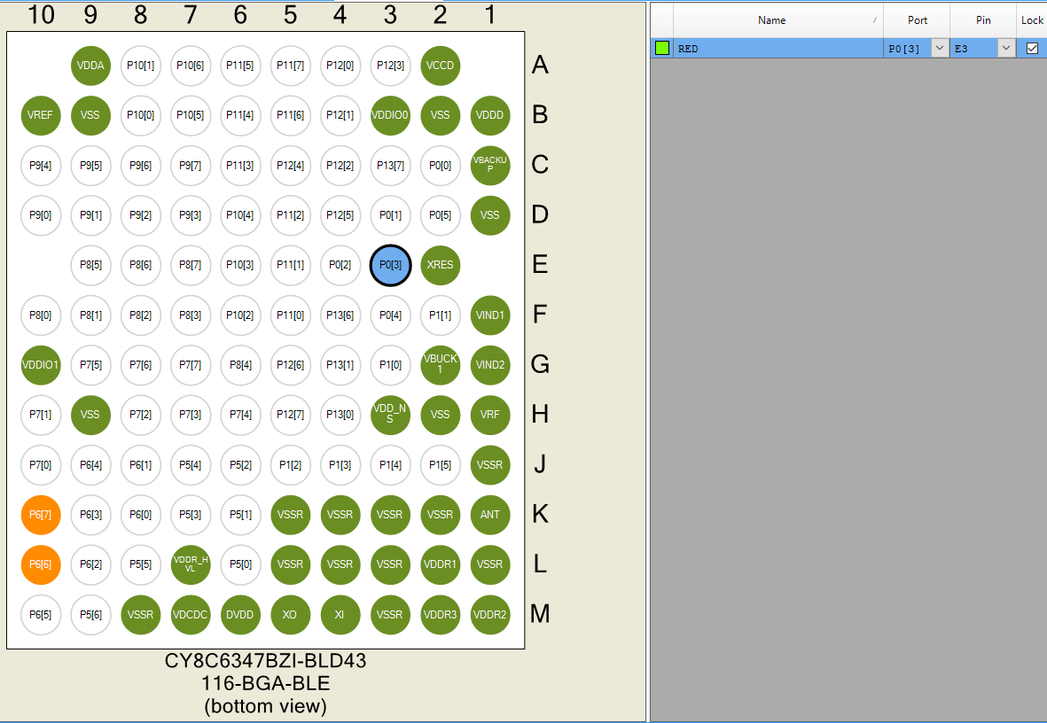The image size is (1047, 723).
Task: Select the VBACKUP pin
Action: pyautogui.click(x=490, y=165)
